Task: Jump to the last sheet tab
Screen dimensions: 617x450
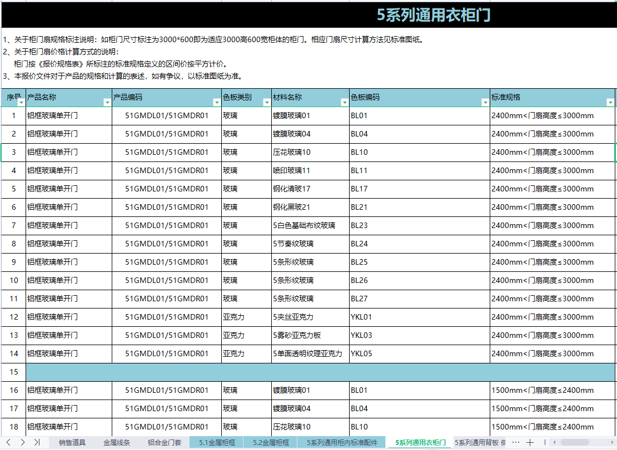Action: [x=37, y=442]
